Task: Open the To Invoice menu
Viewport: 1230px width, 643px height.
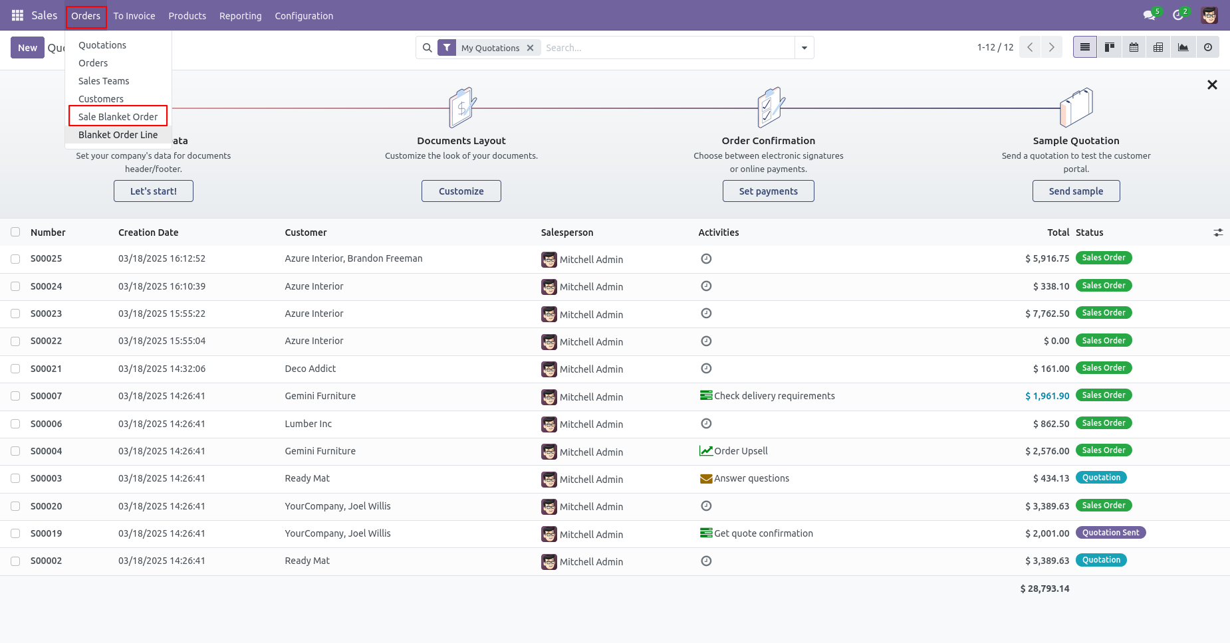Action: pos(134,15)
